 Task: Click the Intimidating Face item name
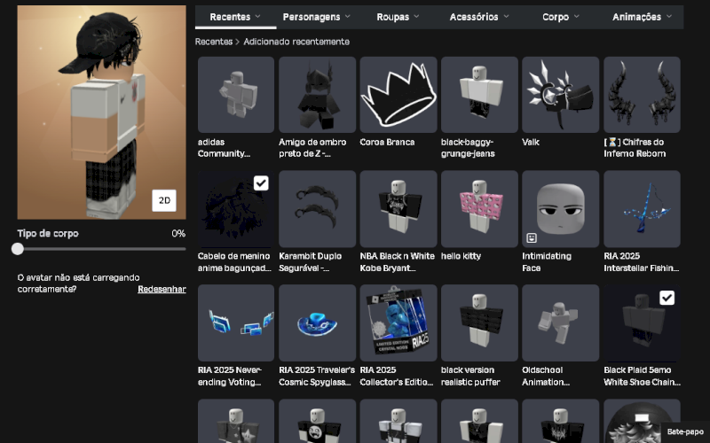pyautogui.click(x=547, y=262)
